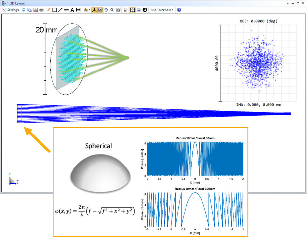Click the 3D Layout window title icon
This screenshot has width=307, height=238.
tap(4, 3)
